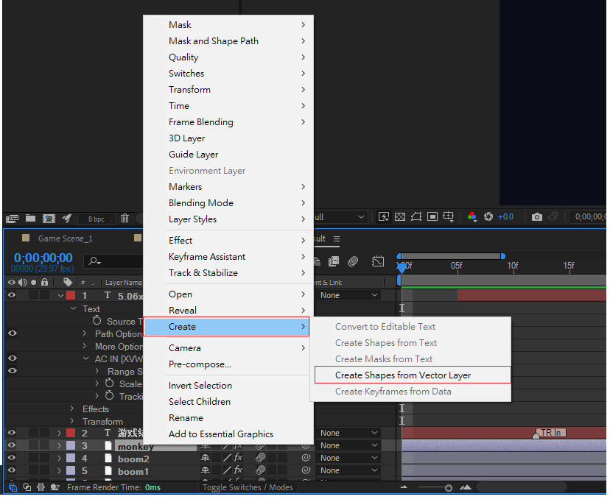Click the motion blur icon in timeline
Image resolution: width=610 pixels, height=502 pixels.
pyautogui.click(x=353, y=261)
